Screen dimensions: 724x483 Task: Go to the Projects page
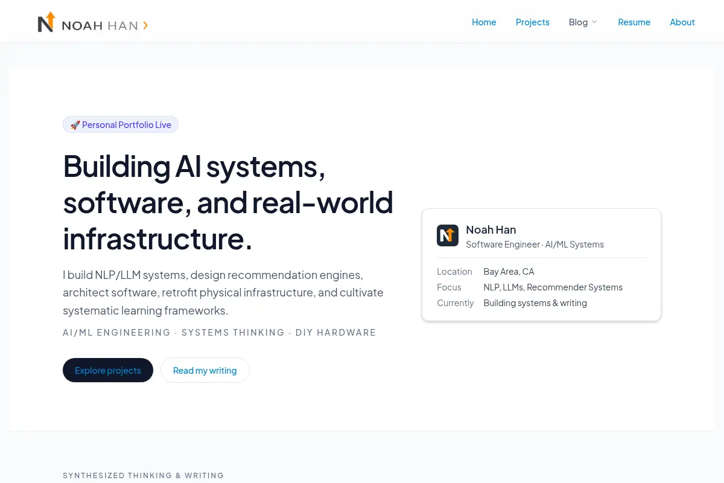tap(533, 22)
